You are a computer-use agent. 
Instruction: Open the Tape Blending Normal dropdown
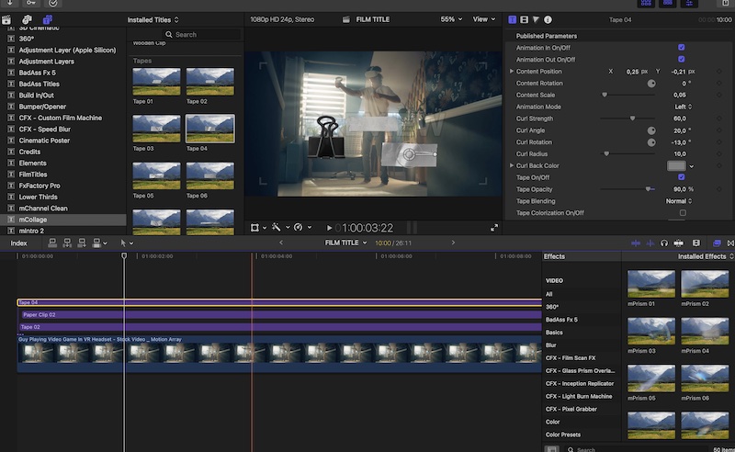(x=679, y=201)
